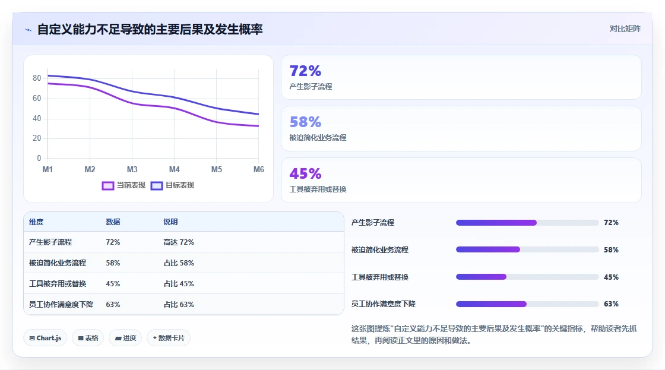Select the 45% 工具被弃用或替换 stat card
The width and height of the screenshot is (665, 370).
tap(461, 181)
